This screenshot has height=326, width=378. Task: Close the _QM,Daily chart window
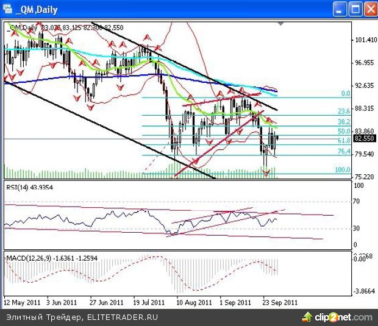coord(369,8)
